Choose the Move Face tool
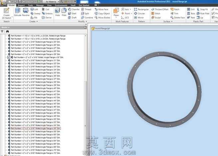 (x=102, y=9)
